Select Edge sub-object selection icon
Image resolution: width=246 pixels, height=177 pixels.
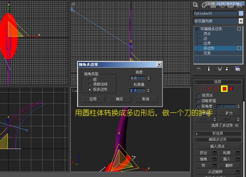(210, 89)
